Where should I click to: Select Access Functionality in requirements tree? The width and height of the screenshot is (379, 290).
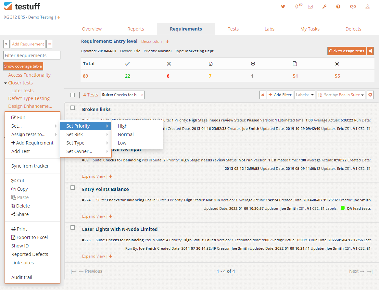29,75
